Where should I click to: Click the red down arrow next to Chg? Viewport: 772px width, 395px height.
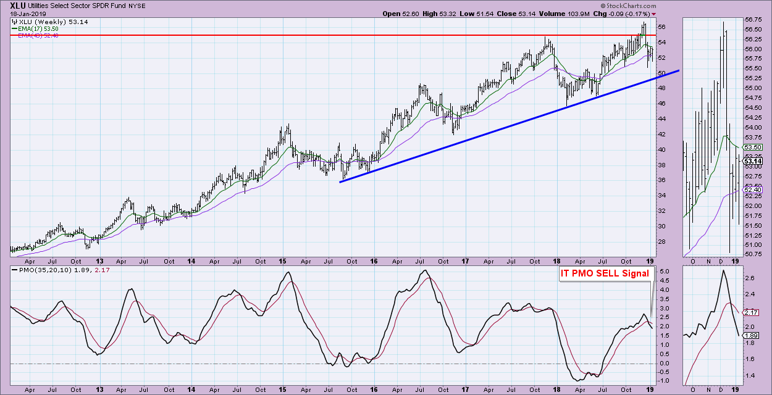click(x=653, y=14)
